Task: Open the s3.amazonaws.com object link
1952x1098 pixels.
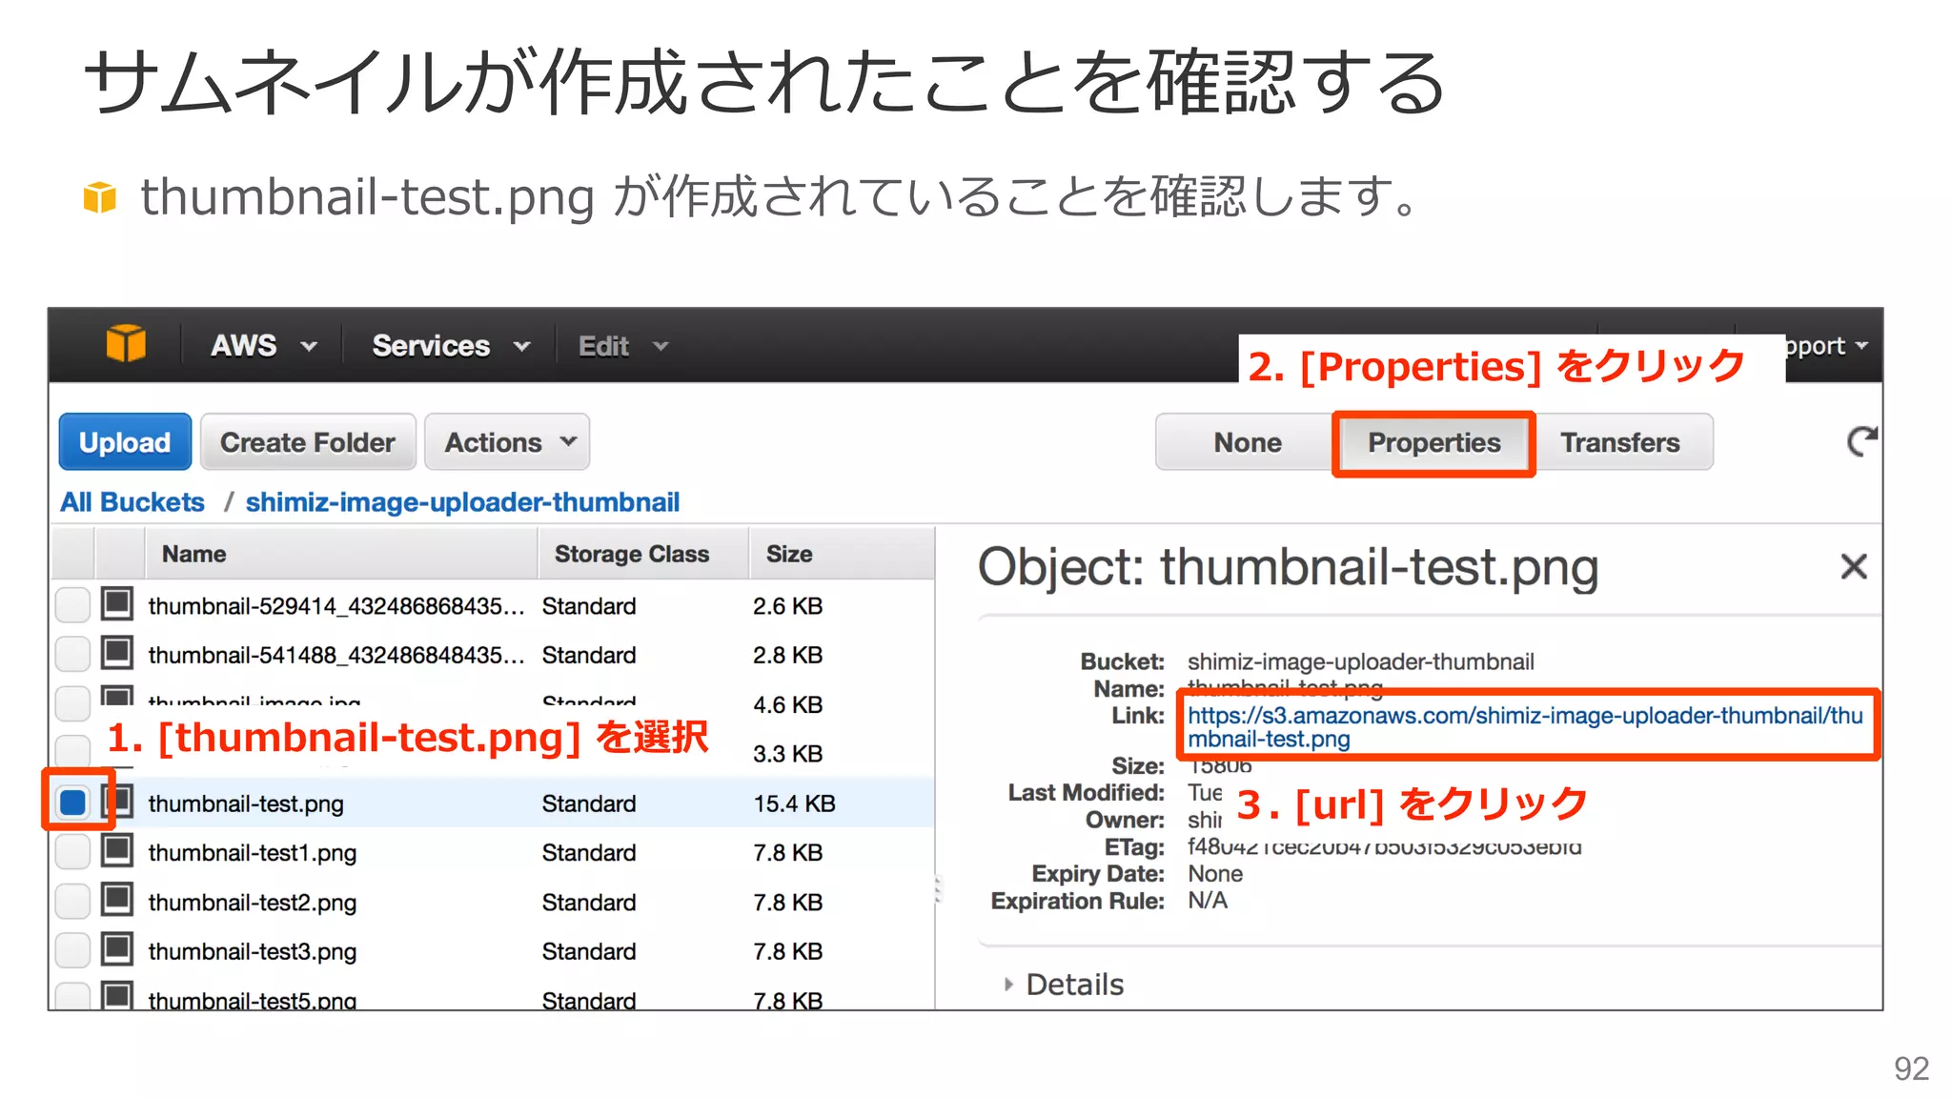Action: pos(1524,726)
